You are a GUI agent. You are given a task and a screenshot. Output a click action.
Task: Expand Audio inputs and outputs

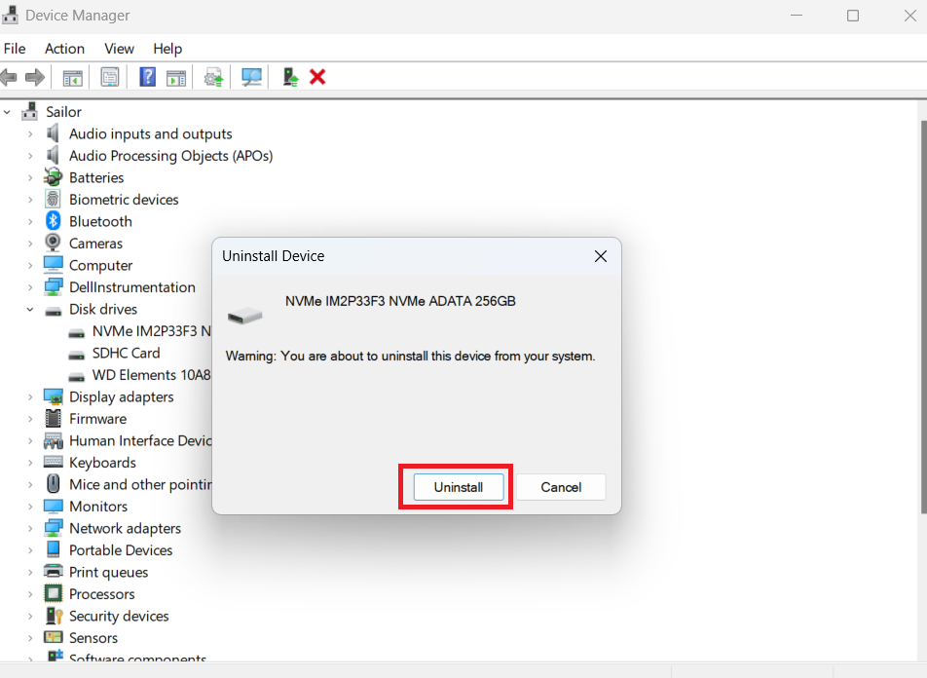point(30,133)
